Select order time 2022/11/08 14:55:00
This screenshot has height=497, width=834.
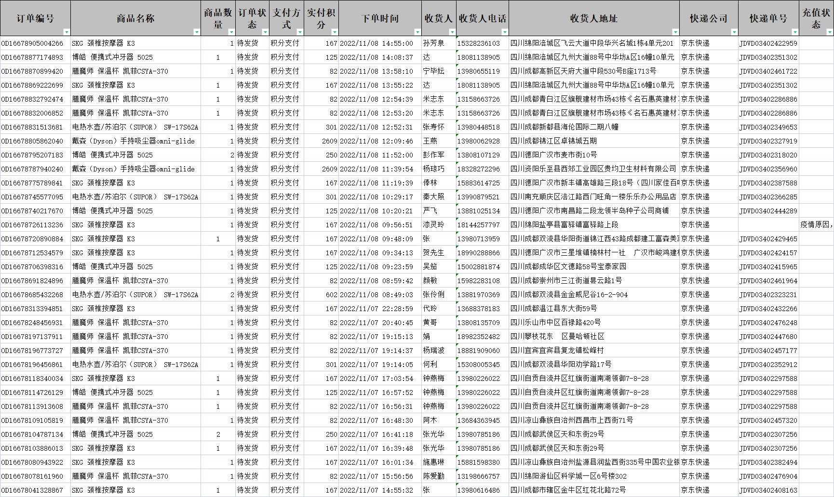pos(380,43)
